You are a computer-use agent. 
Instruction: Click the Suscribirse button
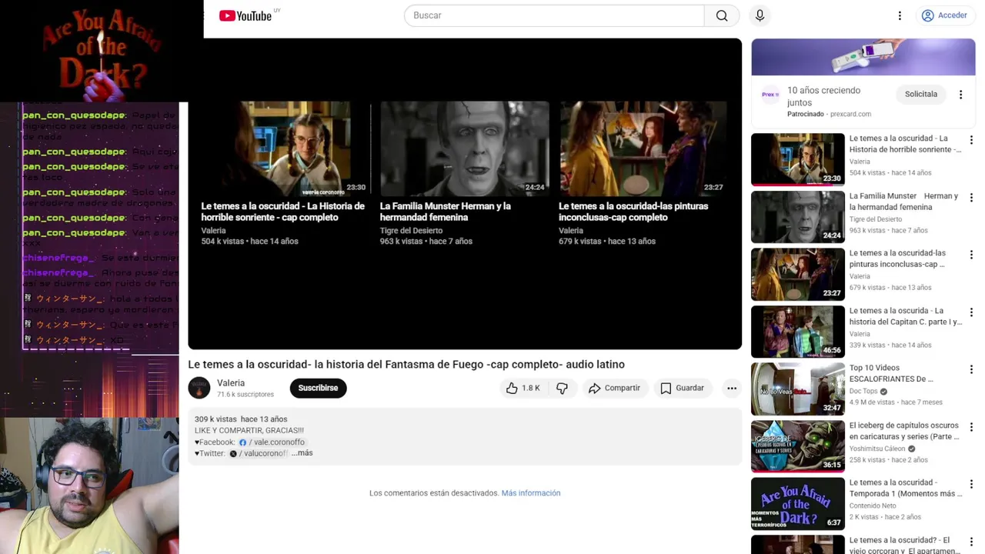[x=319, y=388]
